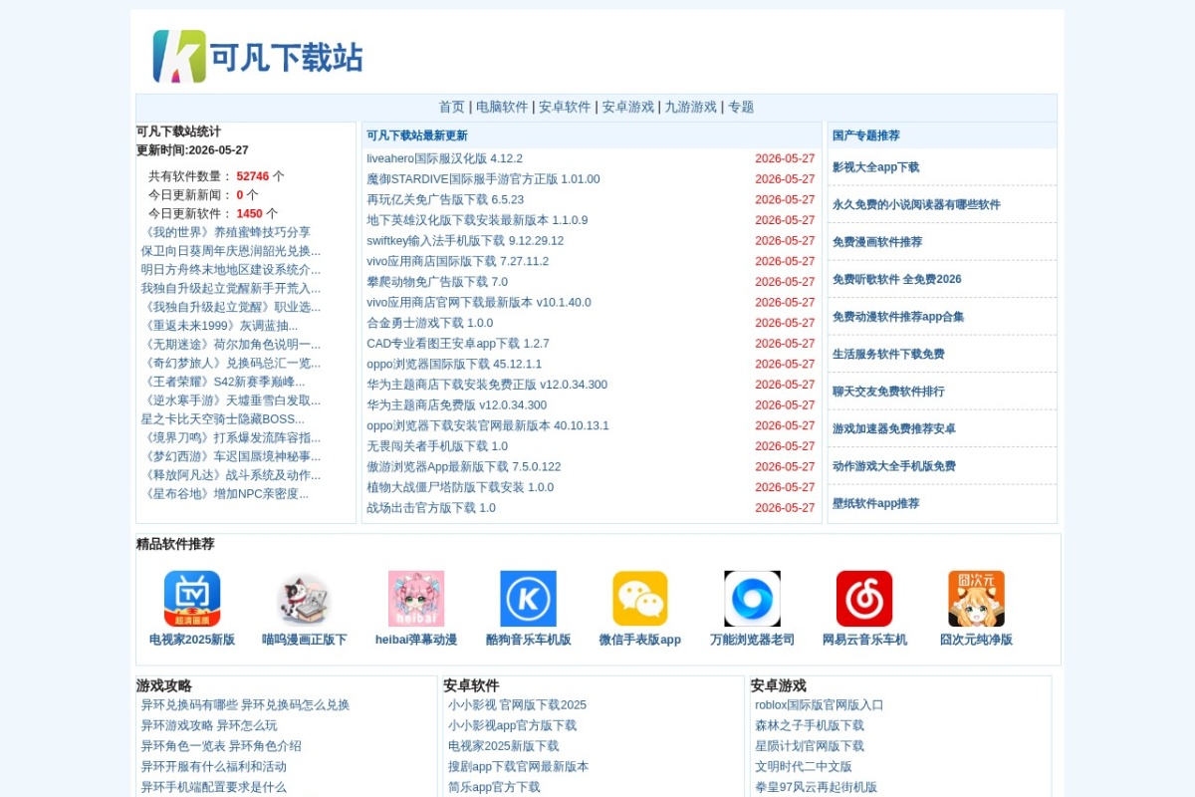Open 免费听歌软件 全免费2026 topic
Viewport: 1195px width, 797px height.
897,279
